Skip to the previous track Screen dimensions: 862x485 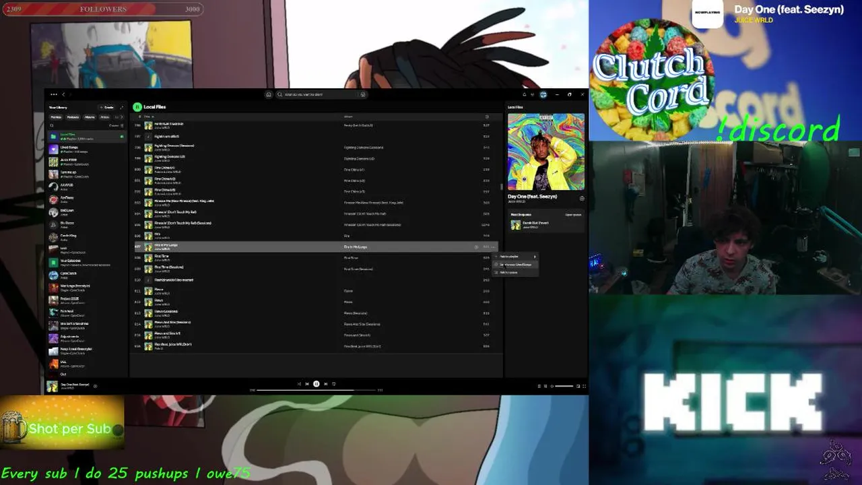click(307, 384)
